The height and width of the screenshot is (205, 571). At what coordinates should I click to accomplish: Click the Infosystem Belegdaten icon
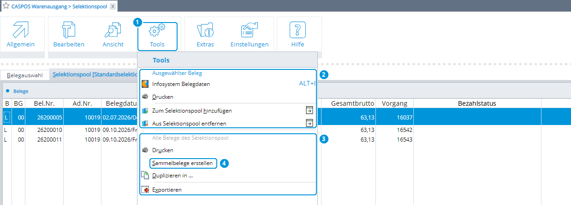[x=145, y=84]
